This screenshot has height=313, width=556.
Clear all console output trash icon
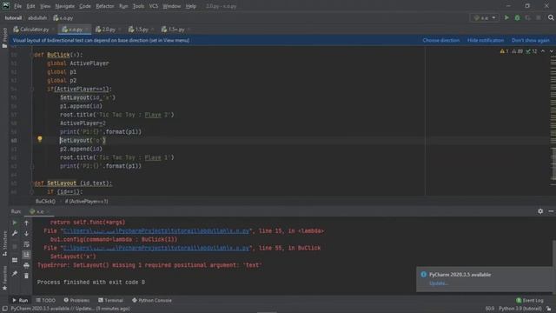26,276
